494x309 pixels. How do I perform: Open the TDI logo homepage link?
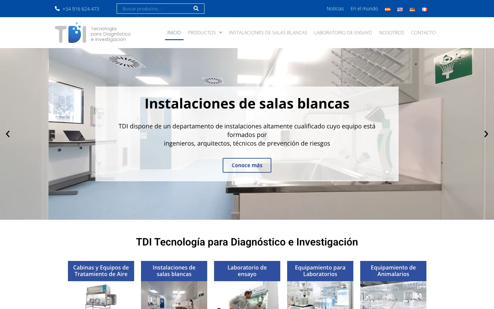click(x=93, y=33)
